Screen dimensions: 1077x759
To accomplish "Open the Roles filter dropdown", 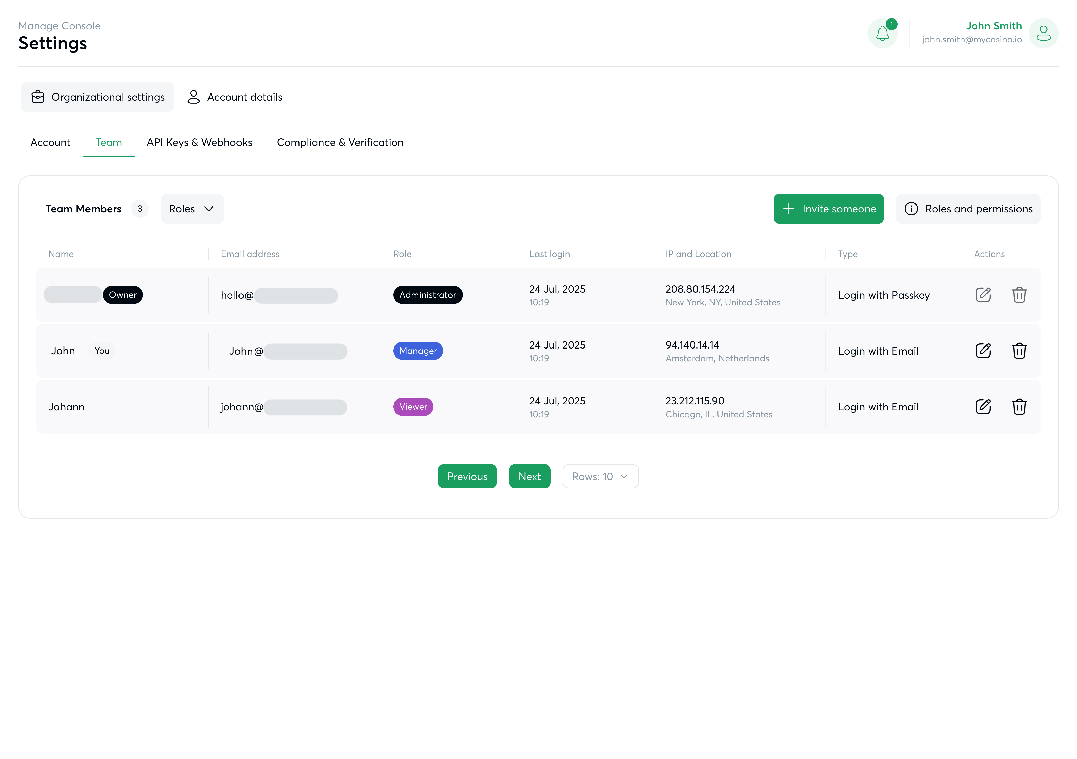I will click(192, 209).
